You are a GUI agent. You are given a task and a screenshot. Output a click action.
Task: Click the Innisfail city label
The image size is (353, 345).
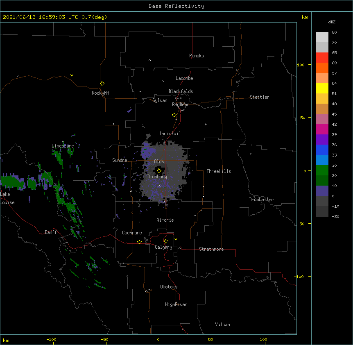[x=170, y=134]
